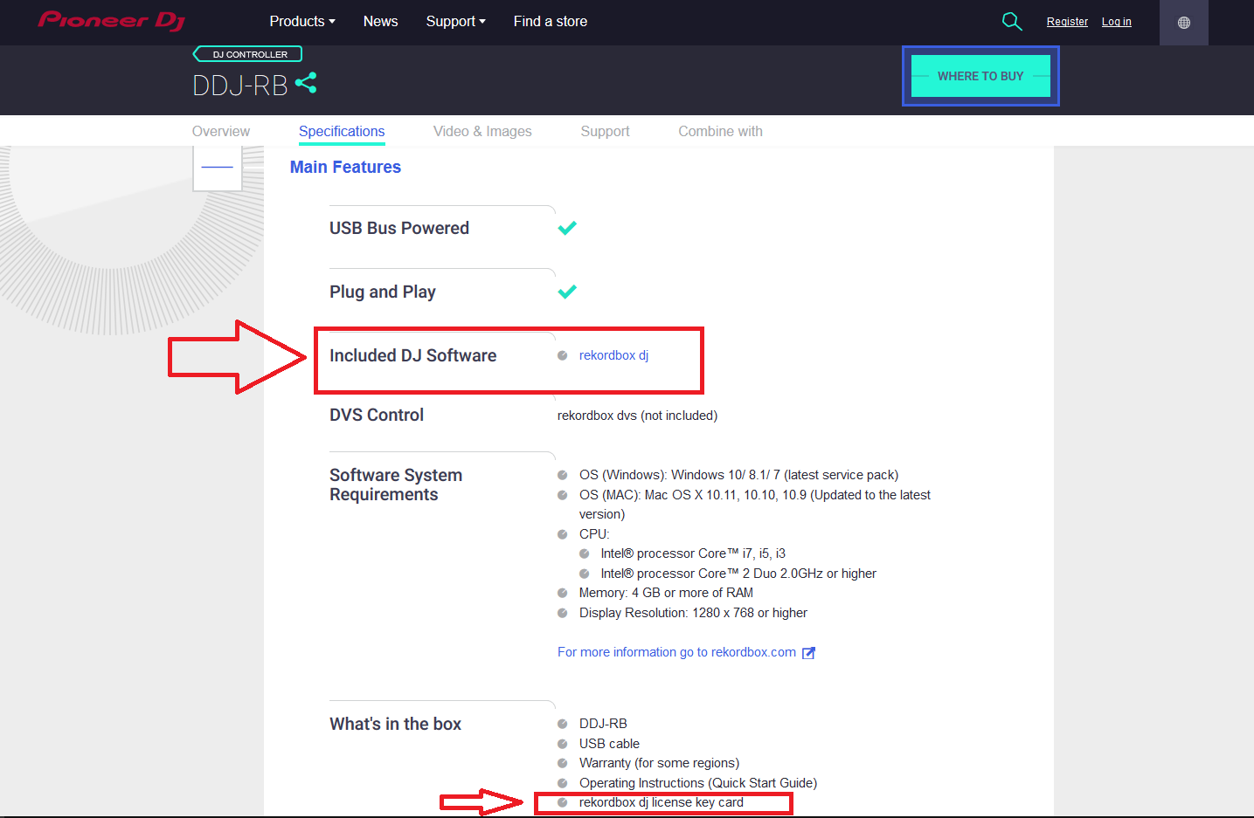Open News in the top menu

(380, 21)
